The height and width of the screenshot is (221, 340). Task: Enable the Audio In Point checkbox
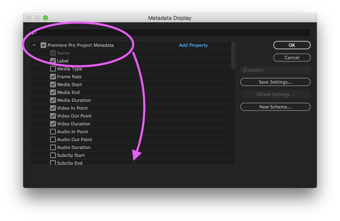pyautogui.click(x=53, y=132)
